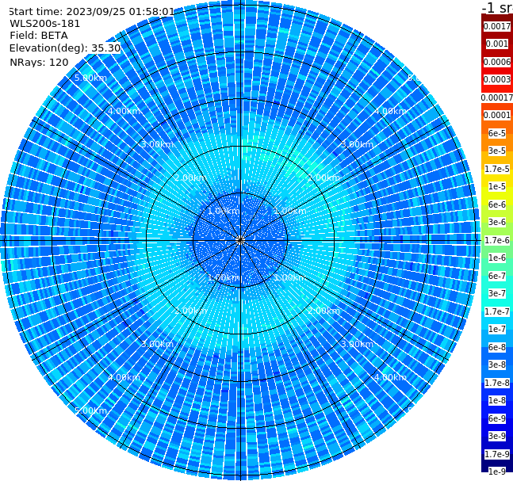The width and height of the screenshot is (513, 481).
Task: Click the 0.0006 colorbar label
Action: click(x=497, y=62)
